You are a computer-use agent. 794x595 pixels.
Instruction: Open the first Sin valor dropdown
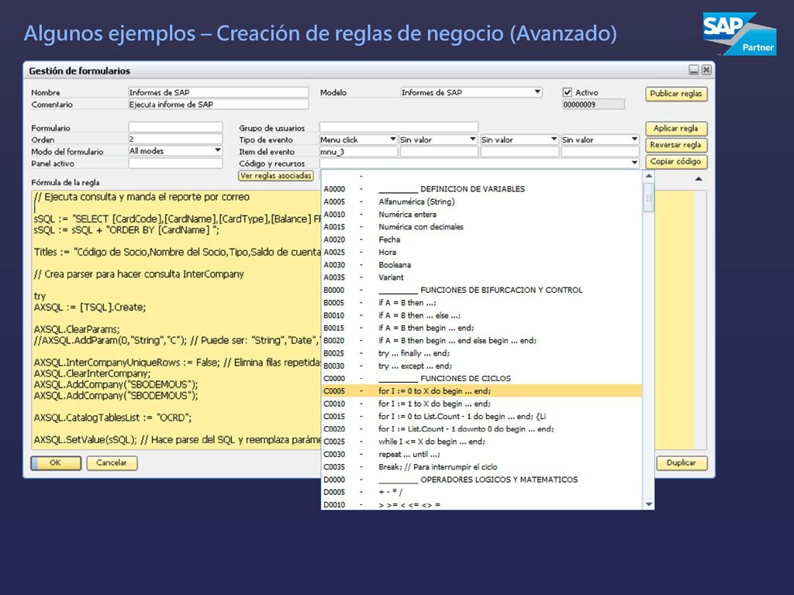tap(472, 139)
